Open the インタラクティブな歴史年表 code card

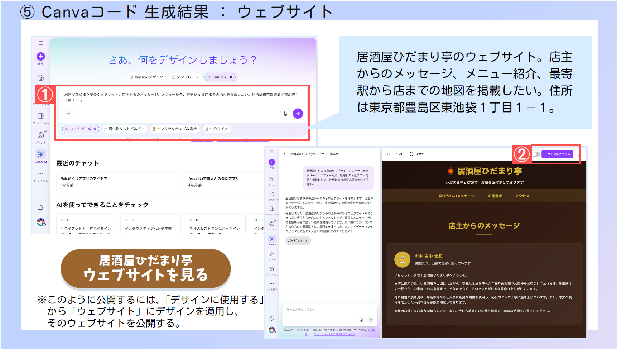tap(150, 224)
